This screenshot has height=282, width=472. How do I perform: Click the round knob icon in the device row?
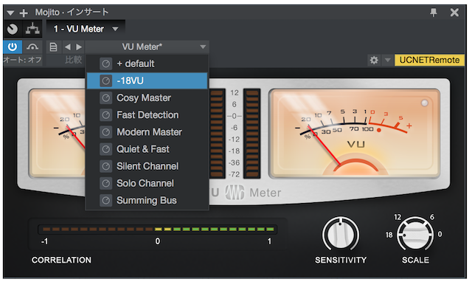[13, 29]
